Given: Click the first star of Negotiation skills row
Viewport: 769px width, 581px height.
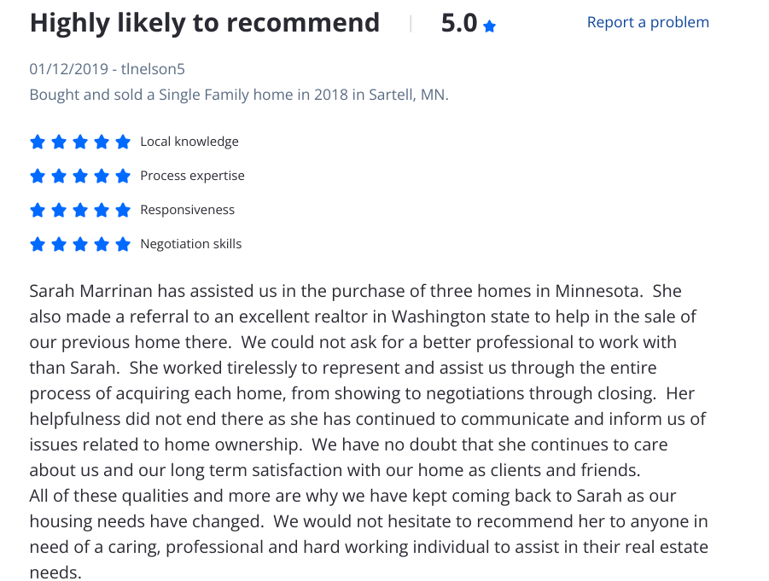Looking at the screenshot, I should pyautogui.click(x=38, y=244).
